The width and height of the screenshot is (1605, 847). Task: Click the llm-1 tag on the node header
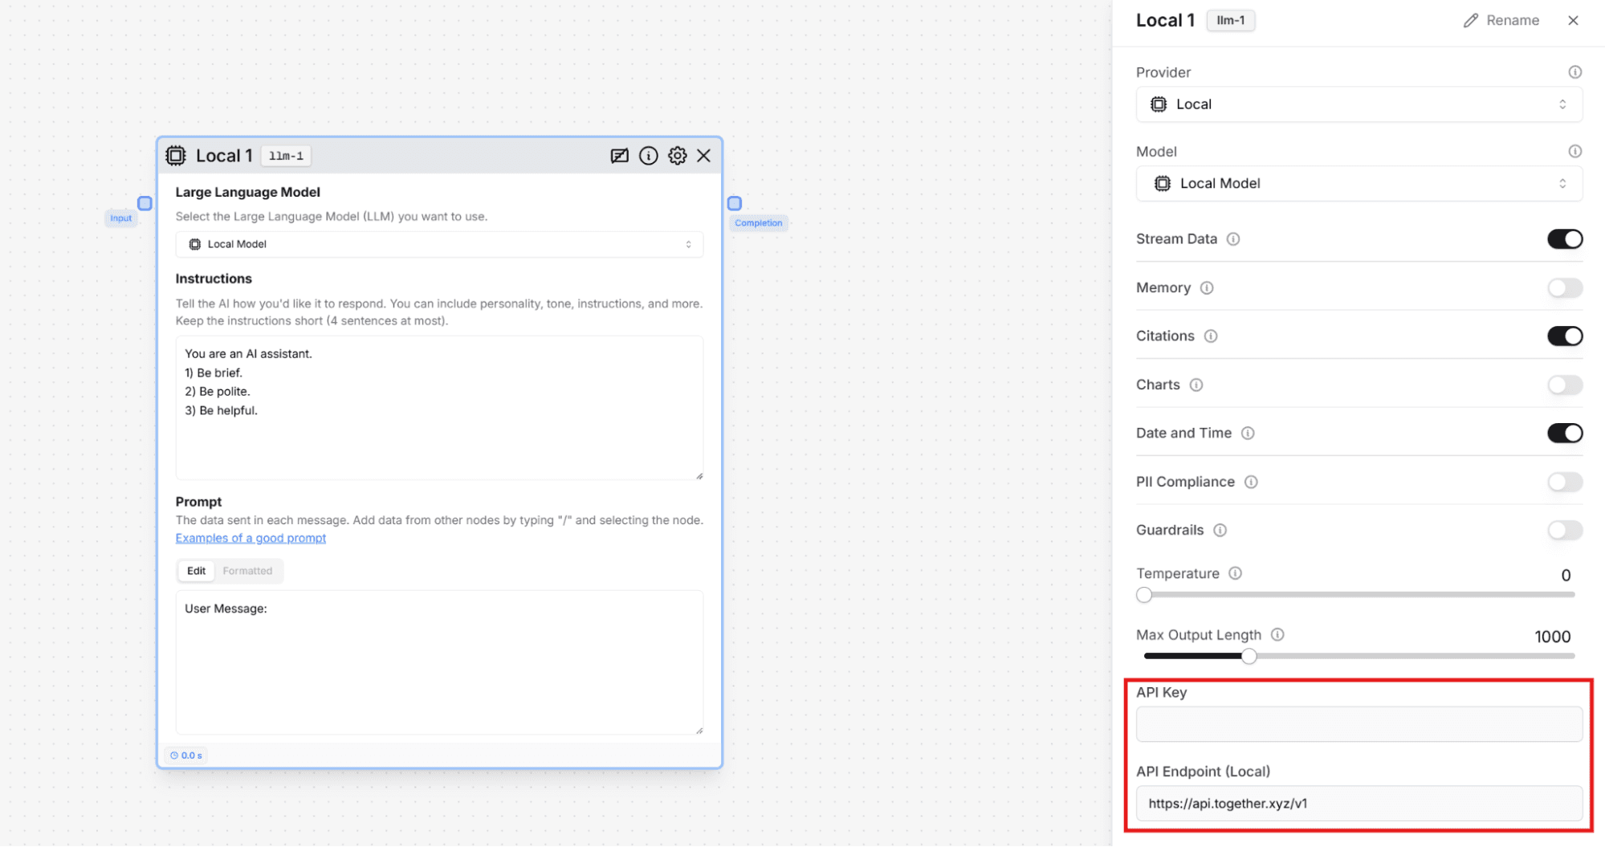click(x=286, y=156)
